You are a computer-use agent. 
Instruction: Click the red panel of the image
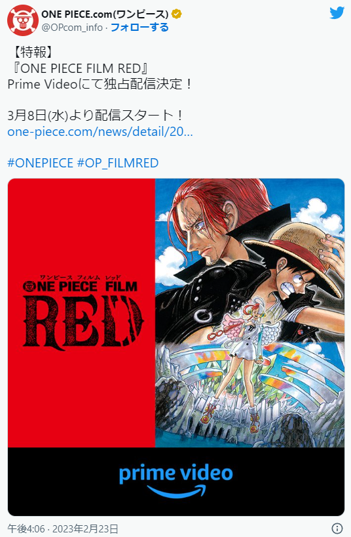(81, 312)
